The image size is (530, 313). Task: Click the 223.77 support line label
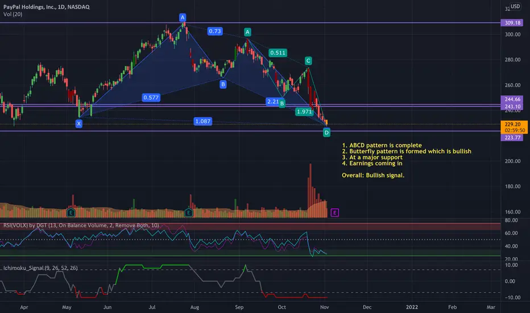pyautogui.click(x=512, y=137)
